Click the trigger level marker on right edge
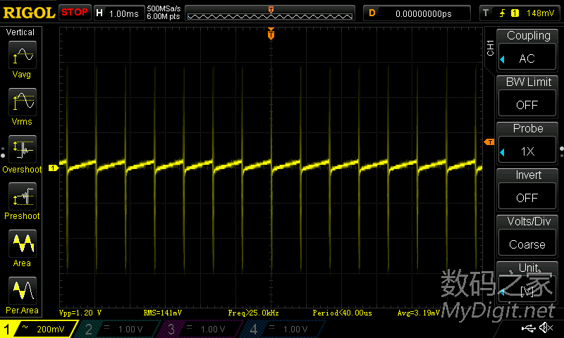Image resolution: width=564 pixels, height=338 pixels. pyautogui.click(x=489, y=142)
